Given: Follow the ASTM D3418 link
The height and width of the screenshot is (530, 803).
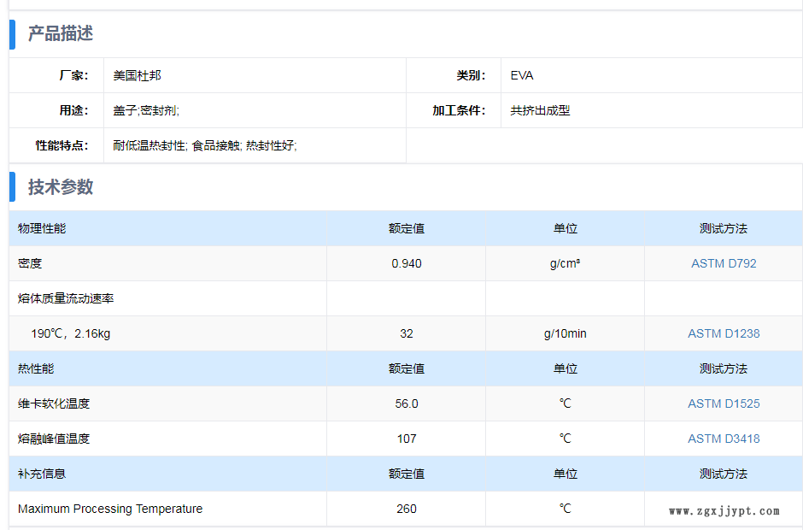Looking at the screenshot, I should tap(724, 439).
